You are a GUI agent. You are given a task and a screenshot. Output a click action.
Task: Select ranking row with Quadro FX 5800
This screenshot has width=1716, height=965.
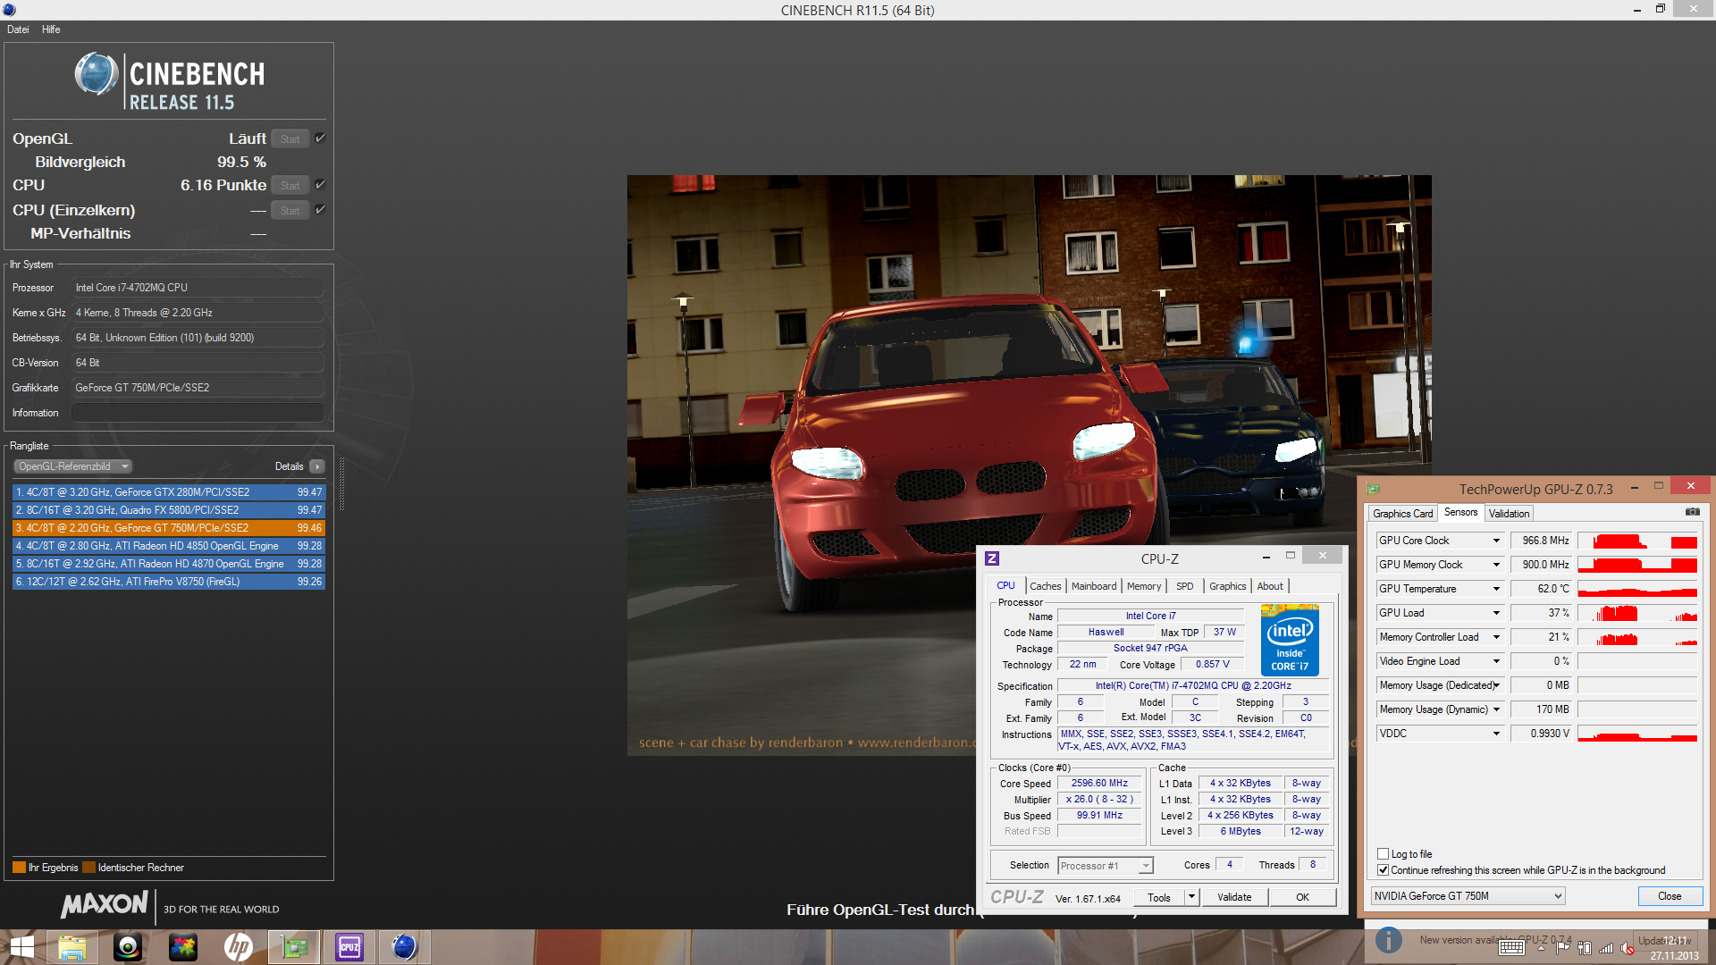pyautogui.click(x=169, y=510)
